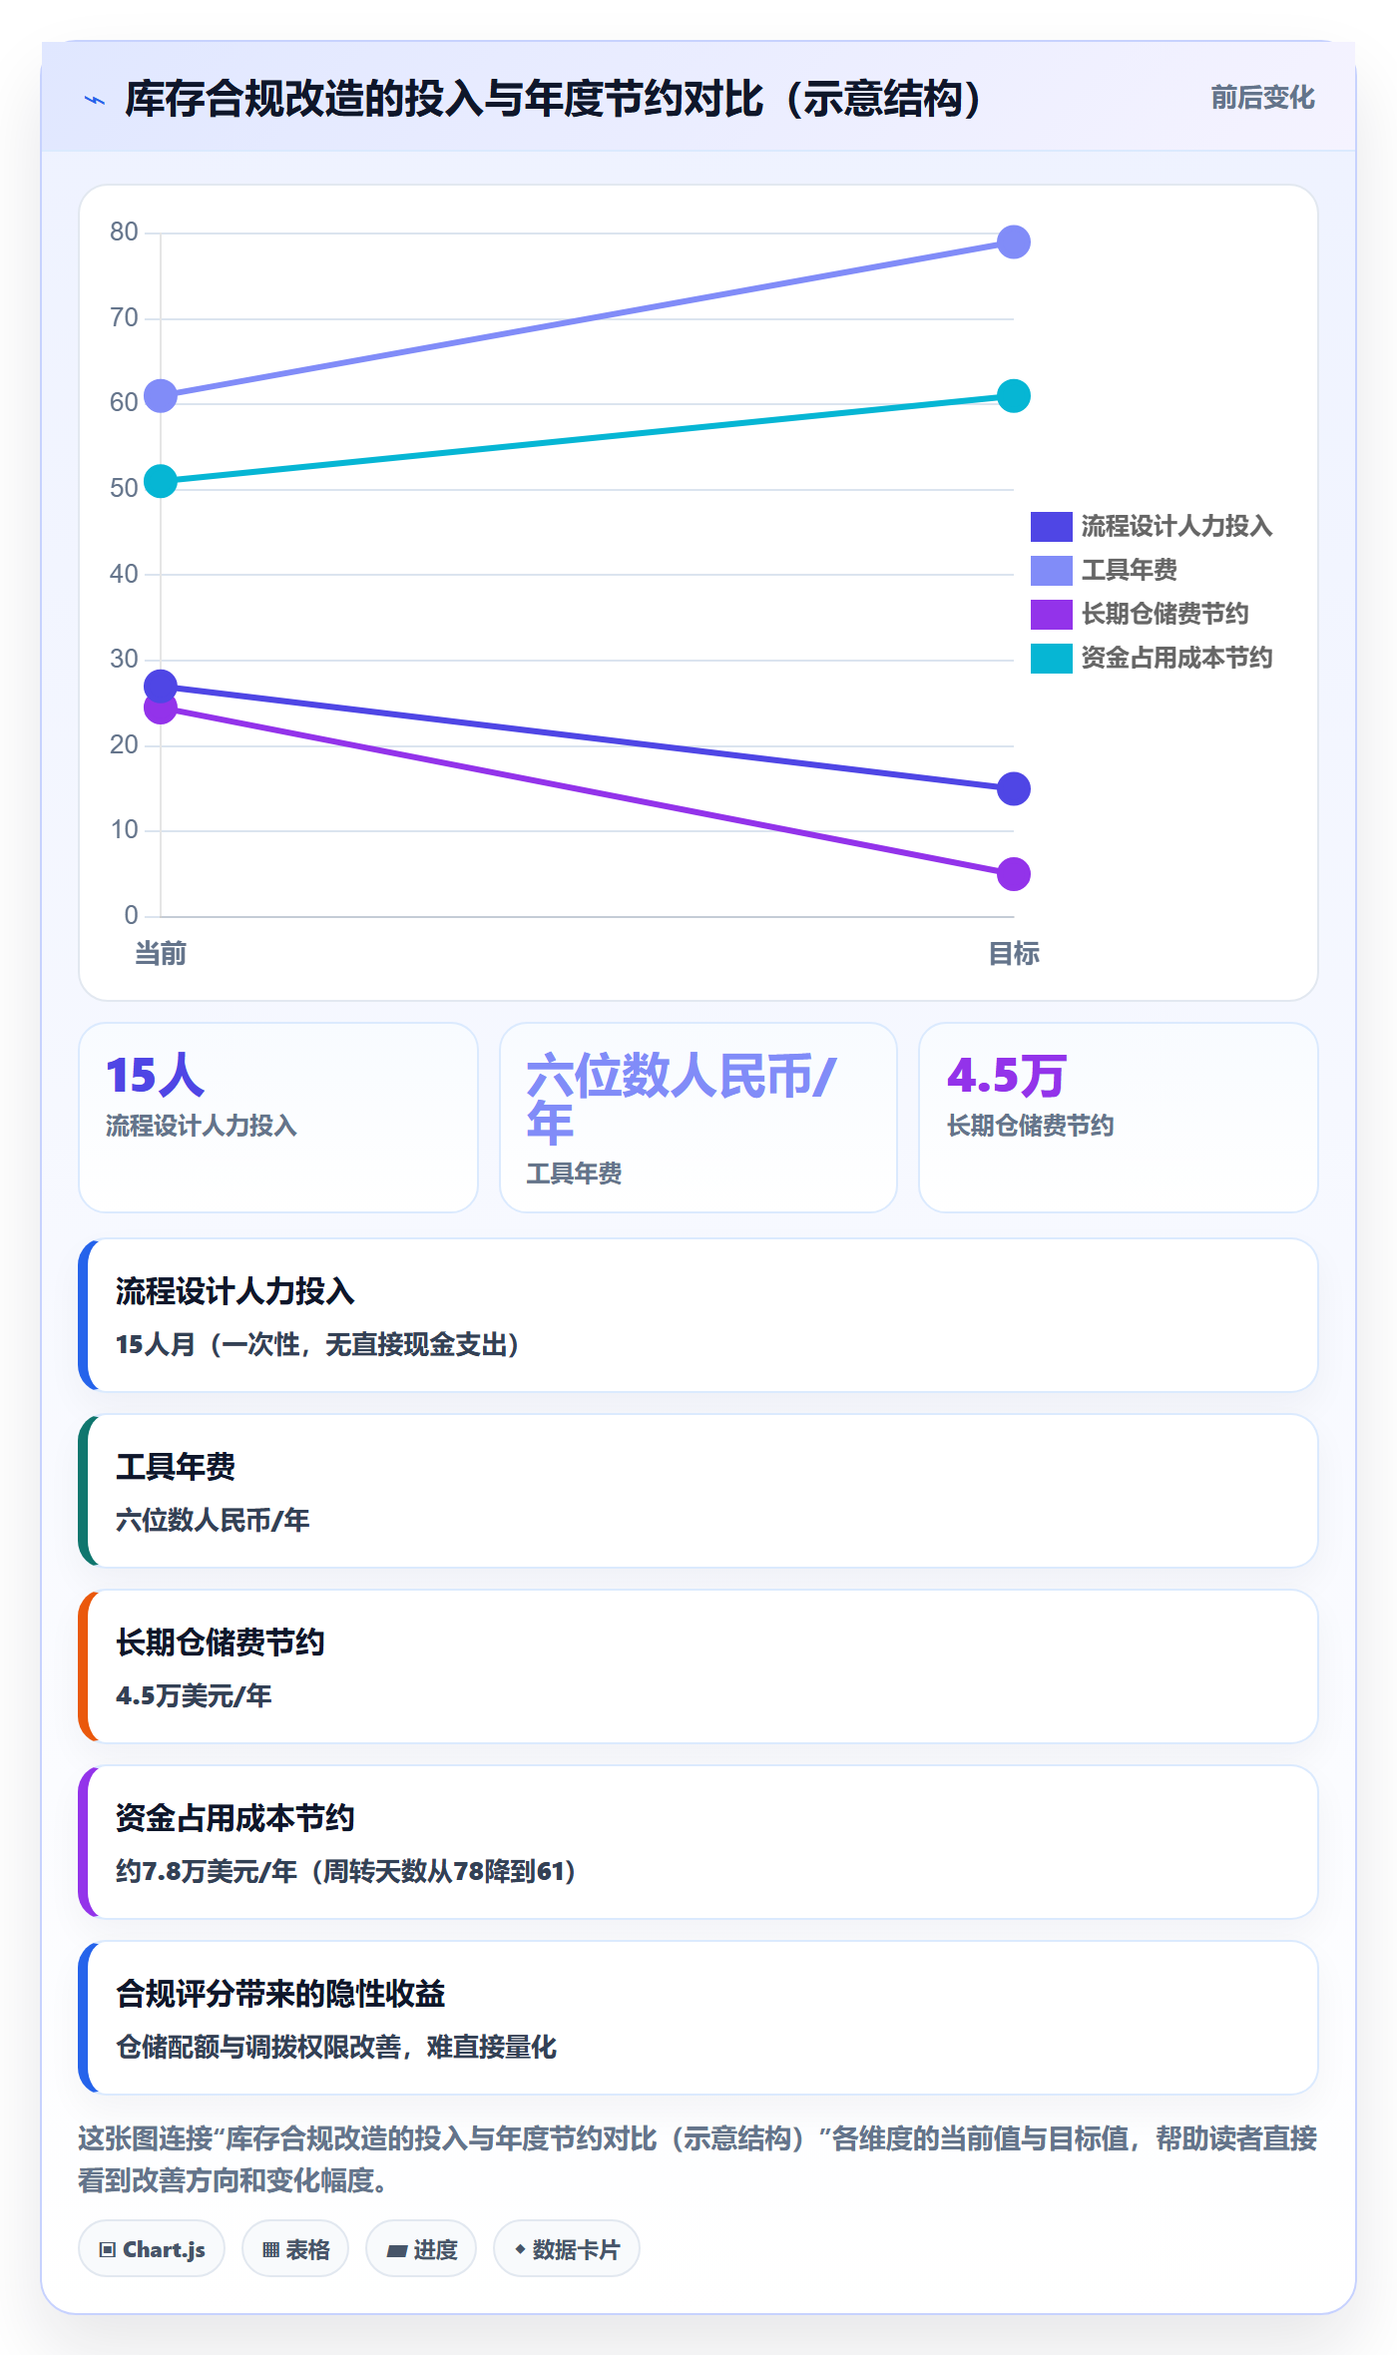The width and height of the screenshot is (1397, 2355).
Task: Select the 4.5万 stat card
Action: [x=1119, y=1118]
